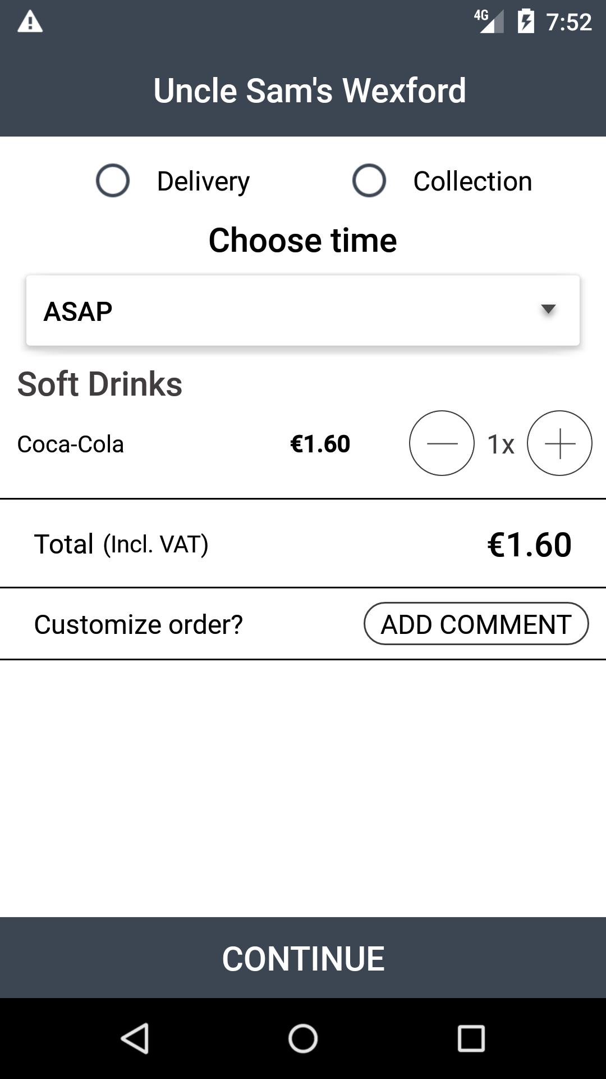Image resolution: width=606 pixels, height=1079 pixels.
Task: Click the dropdown arrow in time selector
Action: 548,310
